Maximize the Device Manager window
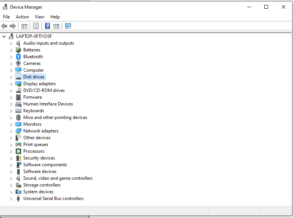The image size is (294, 218). point(266,7)
